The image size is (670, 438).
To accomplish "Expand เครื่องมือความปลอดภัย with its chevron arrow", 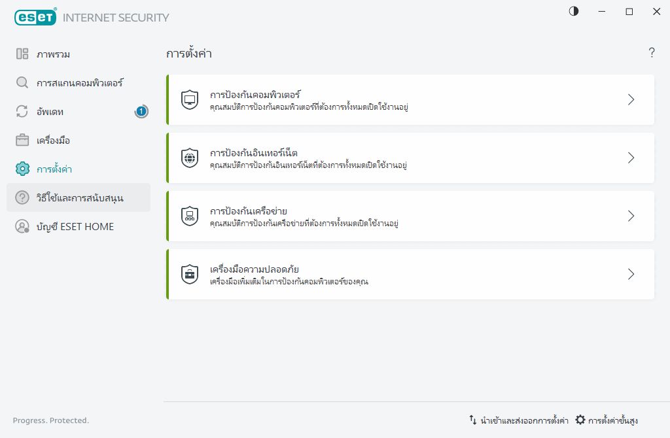I will [x=631, y=274].
